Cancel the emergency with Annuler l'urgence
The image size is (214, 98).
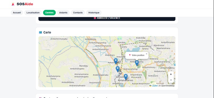[107, 19]
